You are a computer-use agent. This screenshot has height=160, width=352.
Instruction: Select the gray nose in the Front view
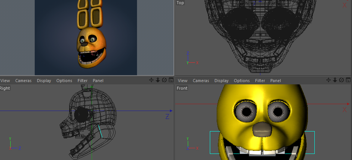coord(263,129)
